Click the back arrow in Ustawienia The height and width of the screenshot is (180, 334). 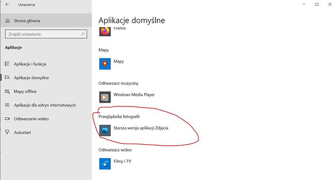pos(7,4)
